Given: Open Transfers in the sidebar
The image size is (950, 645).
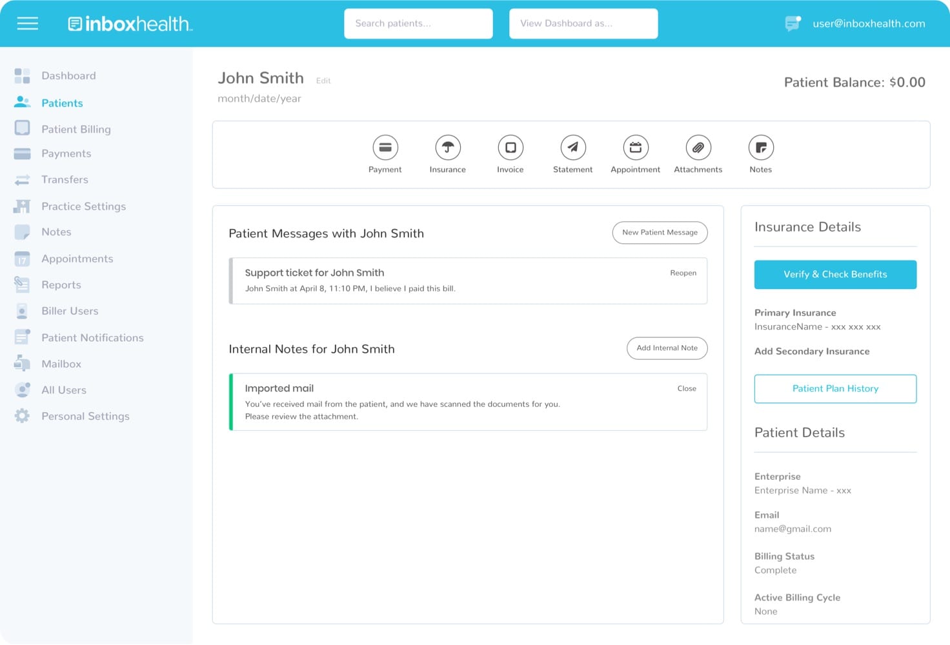Looking at the screenshot, I should (x=65, y=180).
